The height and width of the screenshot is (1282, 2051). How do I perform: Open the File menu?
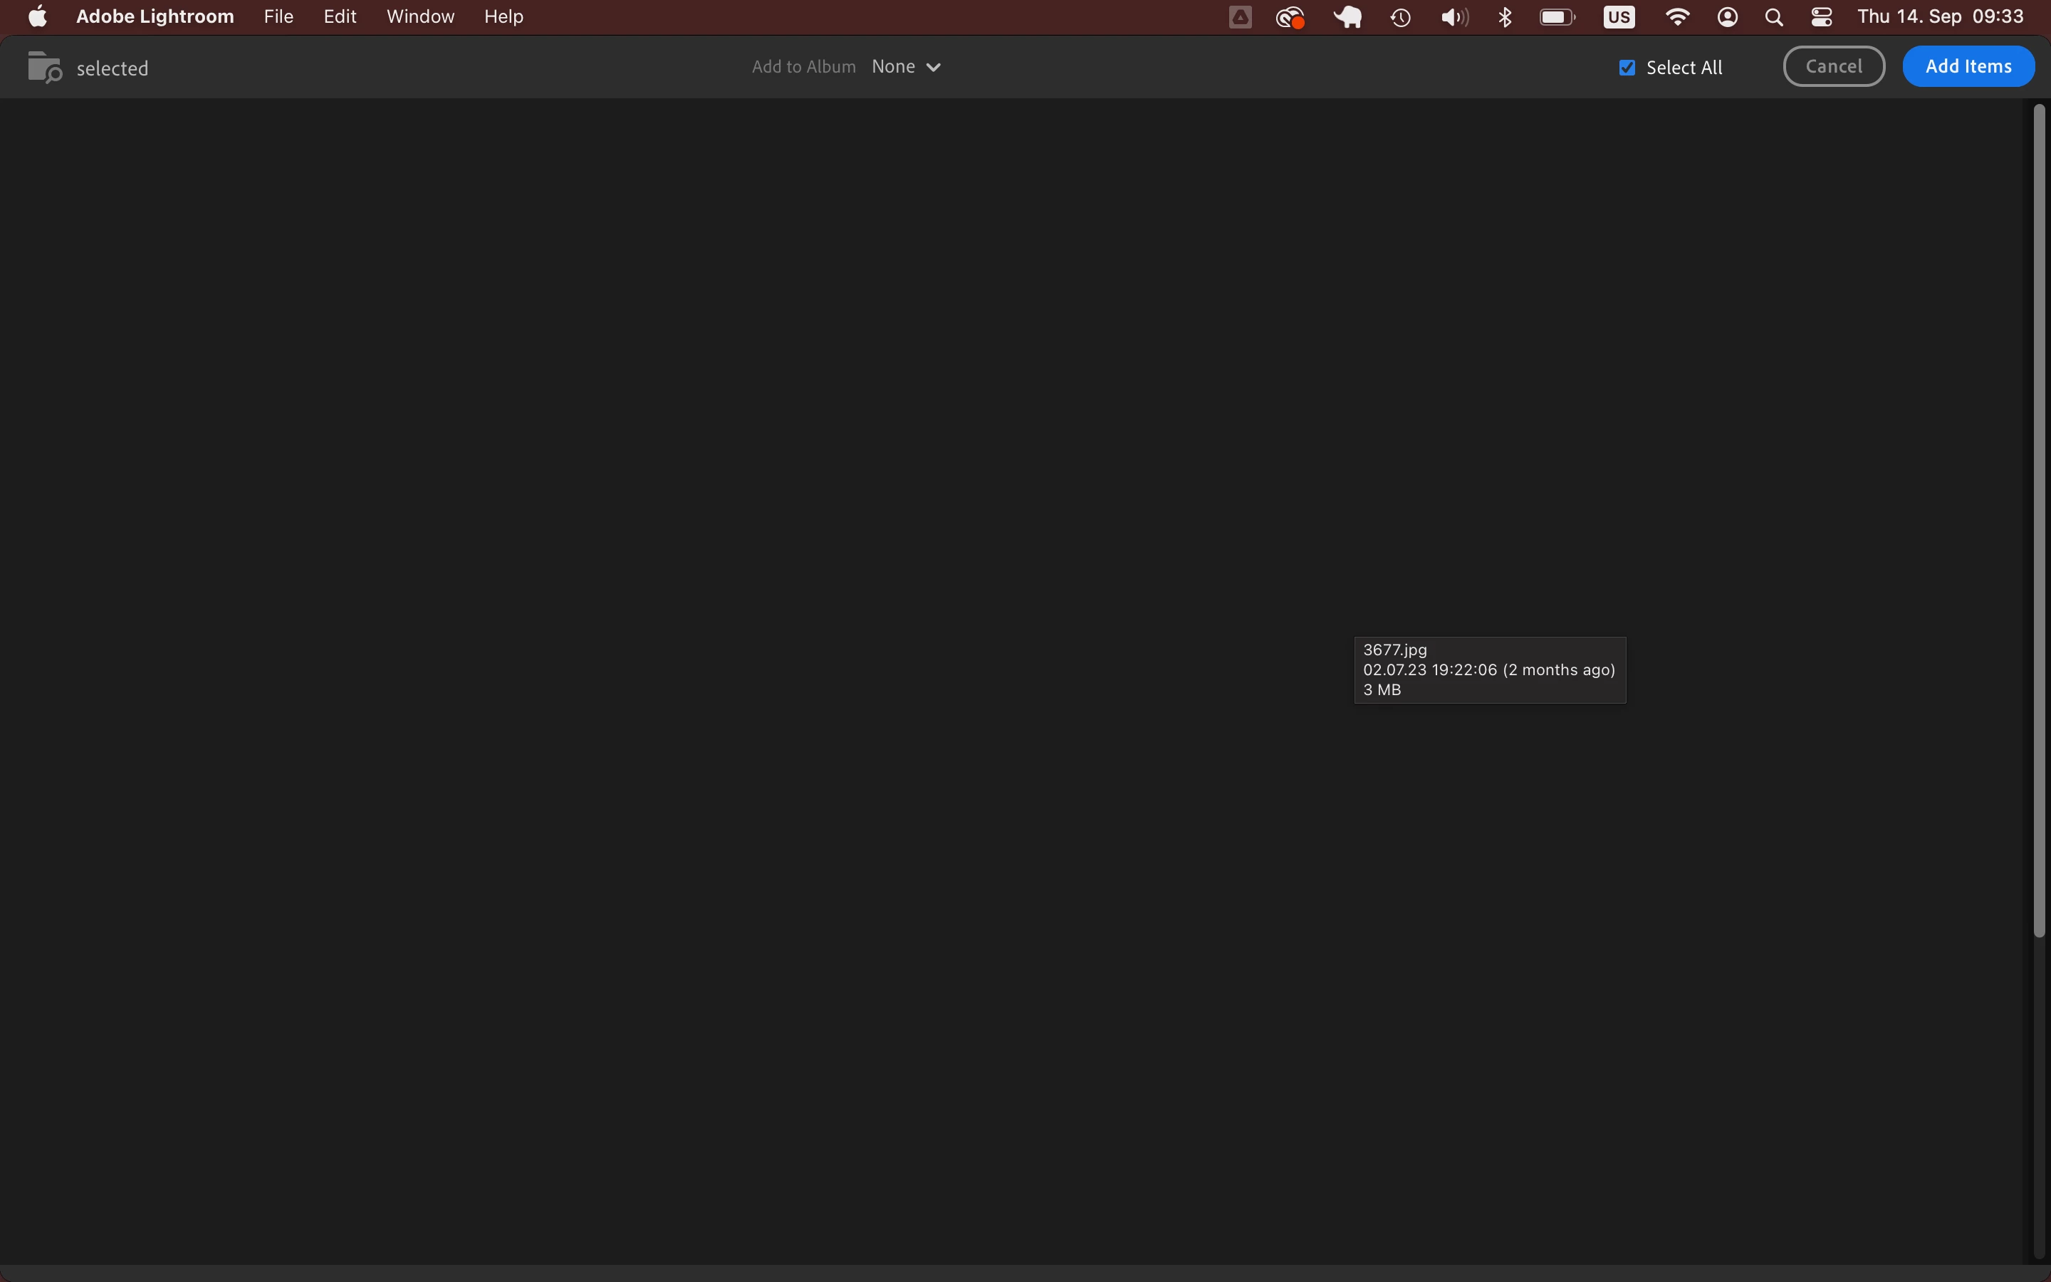(278, 17)
